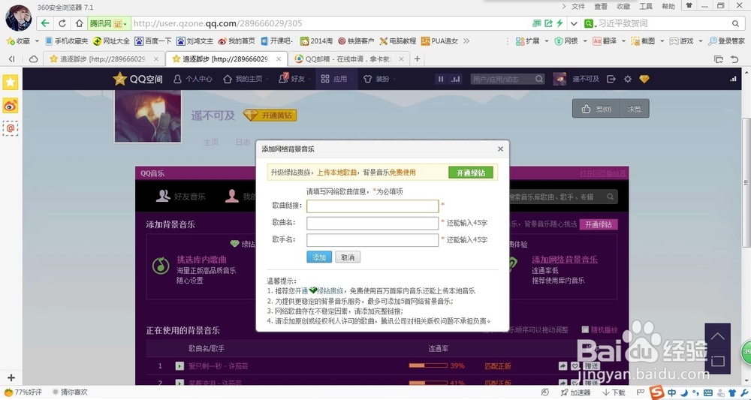Search in 用户/应用/动态 field

(503, 79)
